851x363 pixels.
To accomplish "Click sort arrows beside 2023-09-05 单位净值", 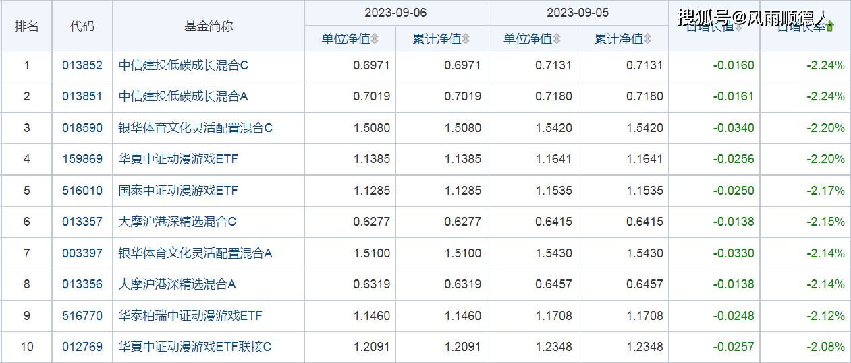I will pos(557,39).
